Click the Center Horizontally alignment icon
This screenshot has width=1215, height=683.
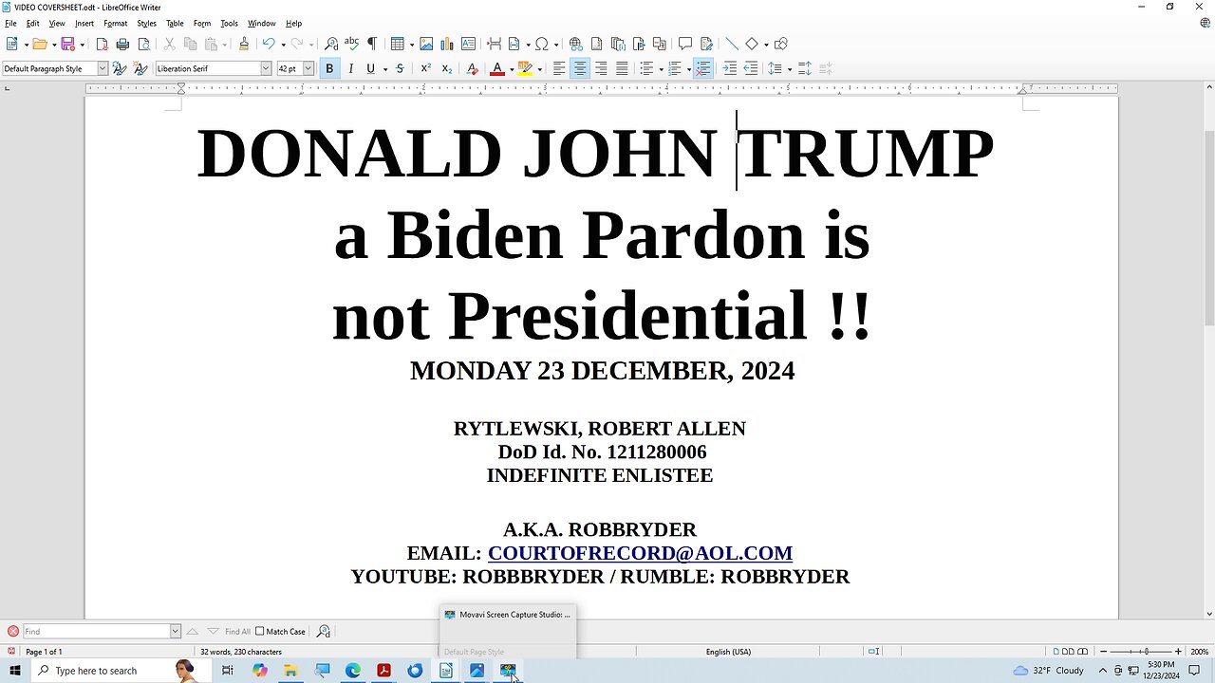click(580, 68)
